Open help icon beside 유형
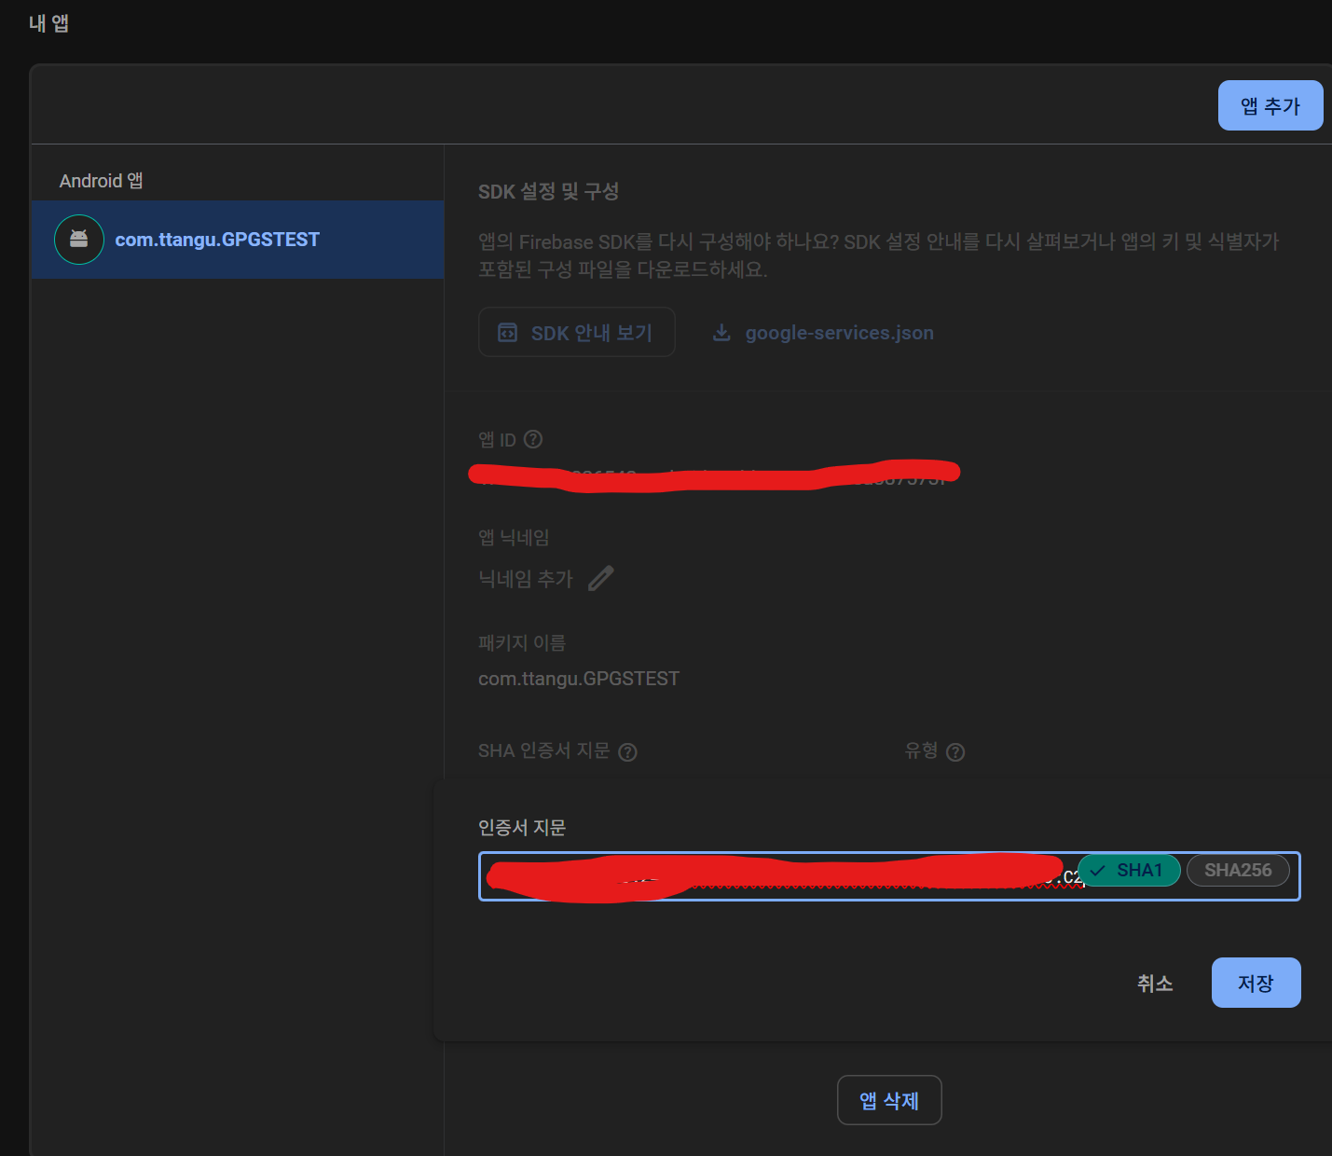The height and width of the screenshot is (1156, 1332). (x=955, y=751)
